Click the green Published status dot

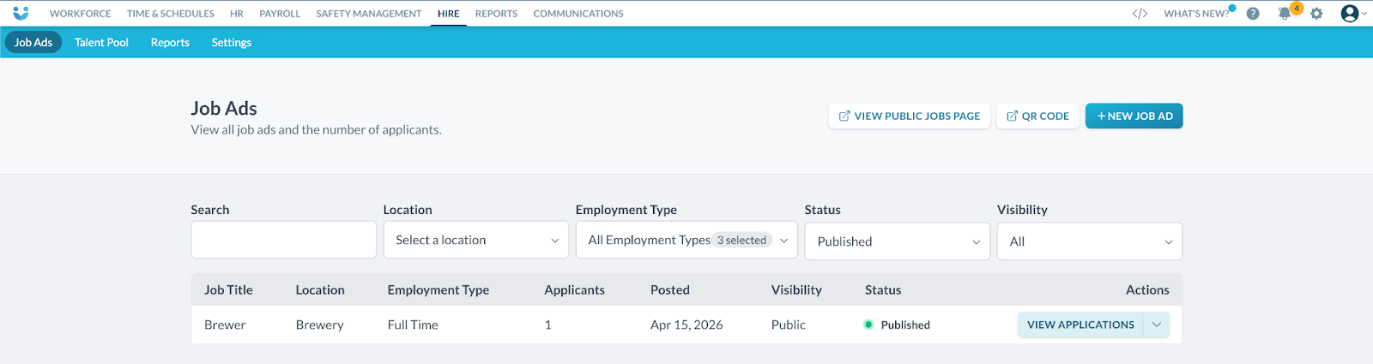pos(868,325)
